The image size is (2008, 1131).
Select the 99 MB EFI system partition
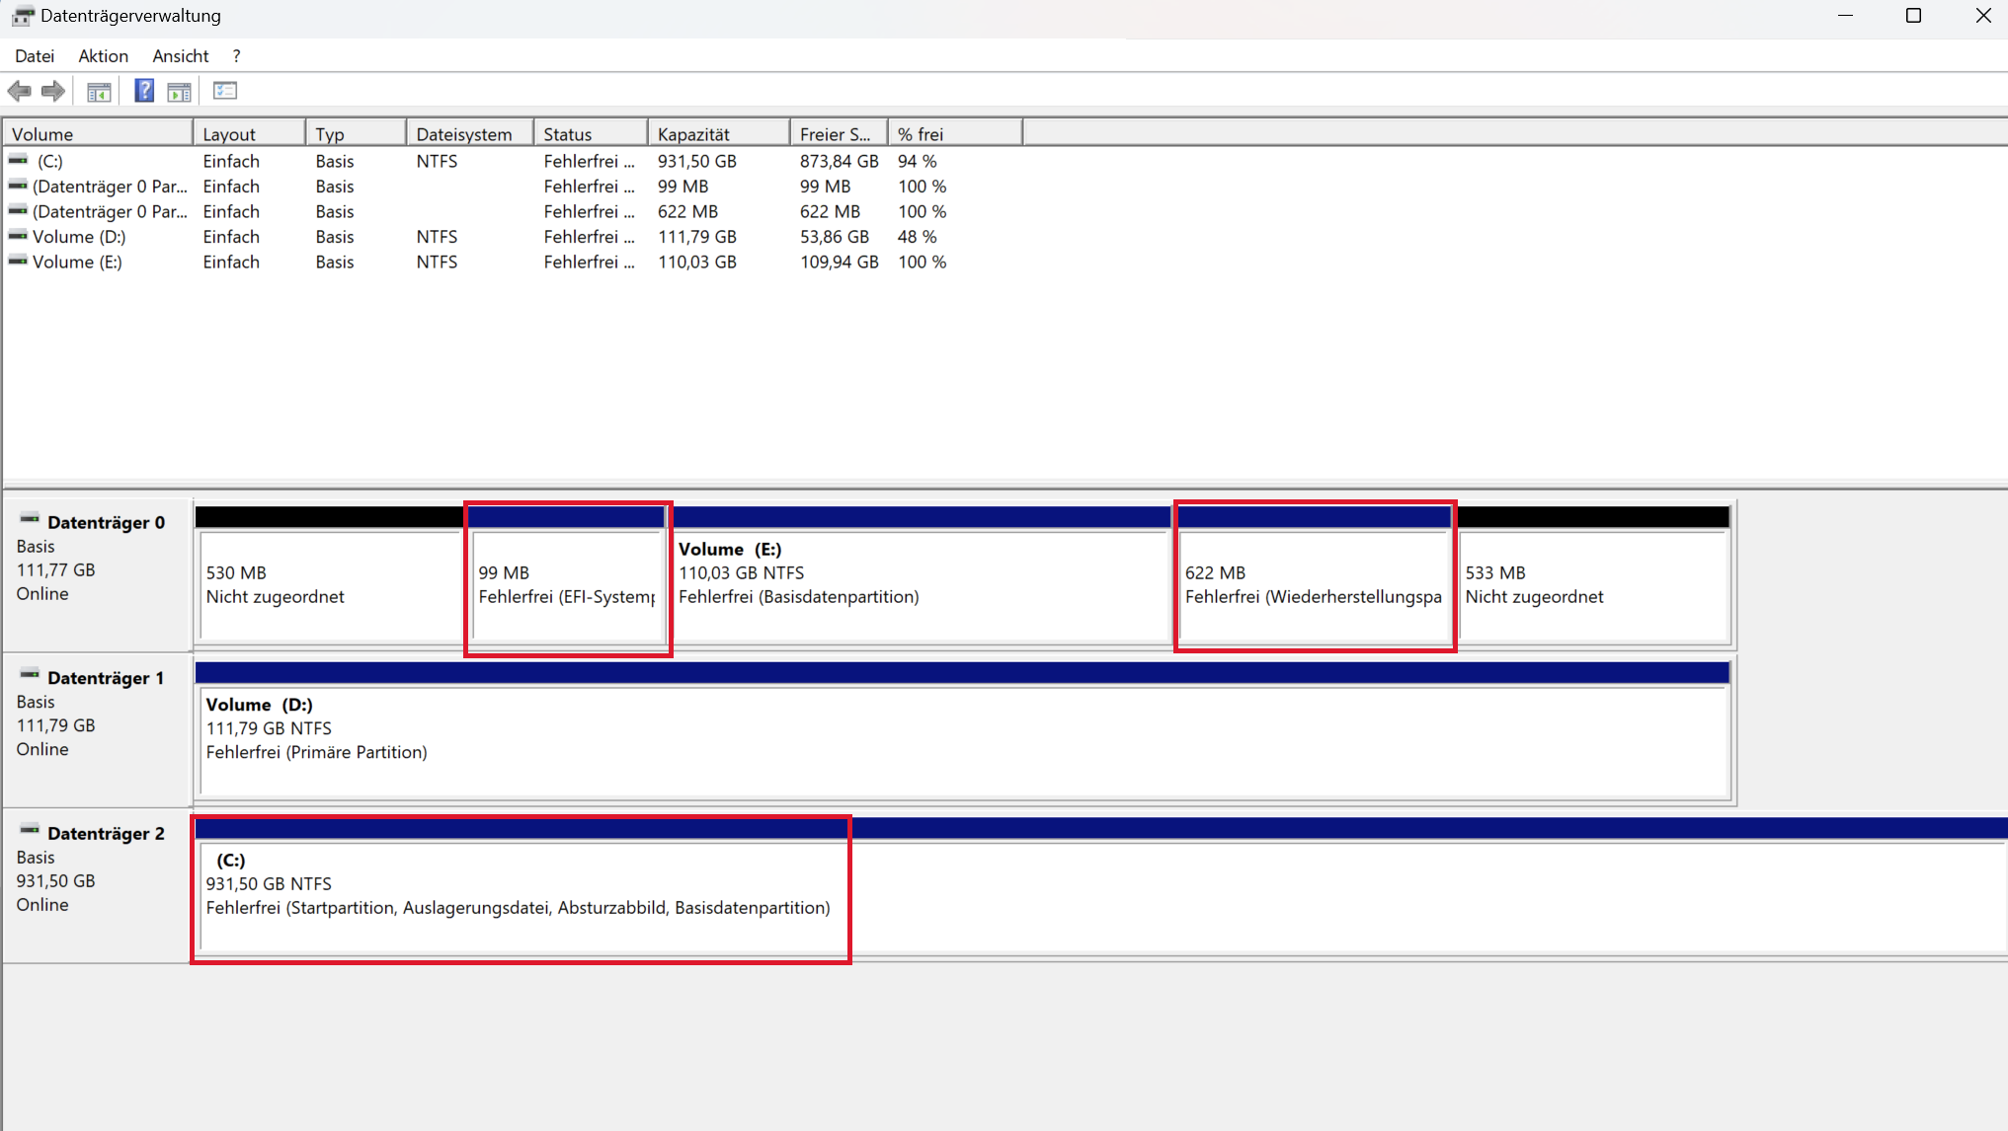pyautogui.click(x=567, y=585)
